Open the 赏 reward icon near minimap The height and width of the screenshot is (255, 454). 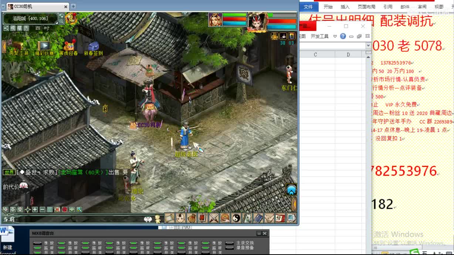click(x=71, y=18)
